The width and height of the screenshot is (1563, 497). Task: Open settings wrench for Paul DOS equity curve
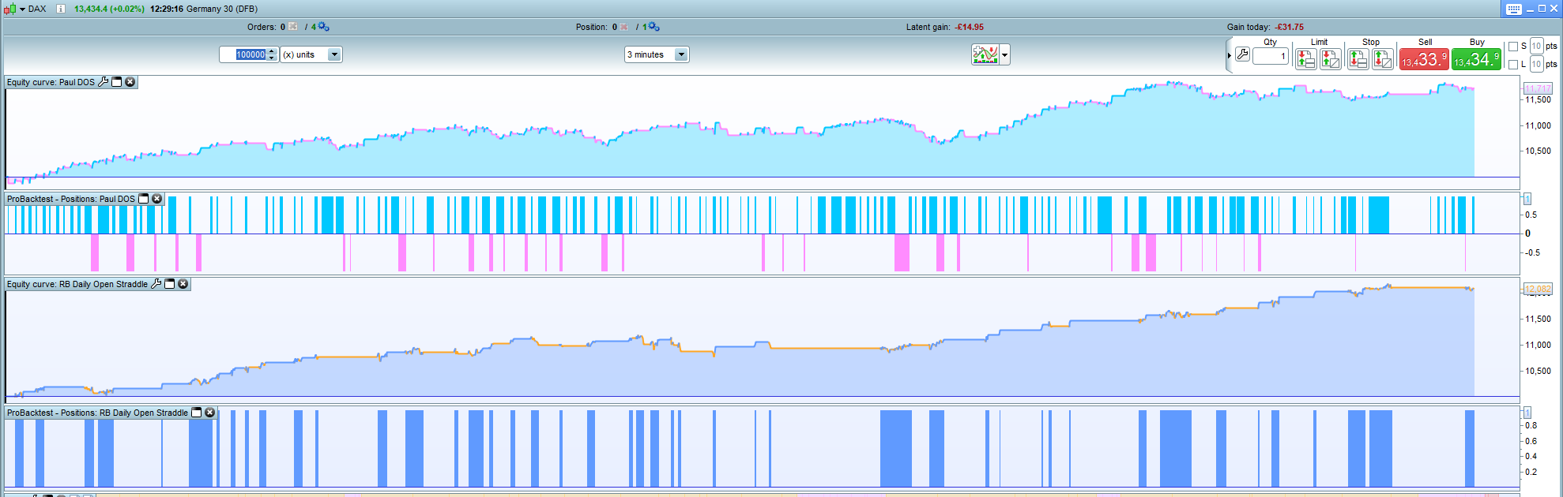103,82
